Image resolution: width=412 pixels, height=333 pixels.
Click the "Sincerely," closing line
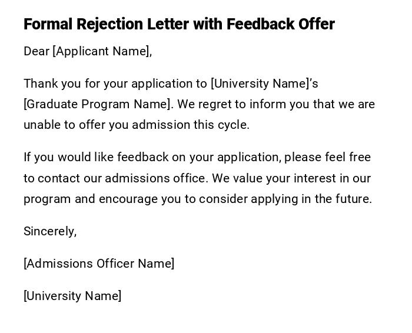point(50,231)
